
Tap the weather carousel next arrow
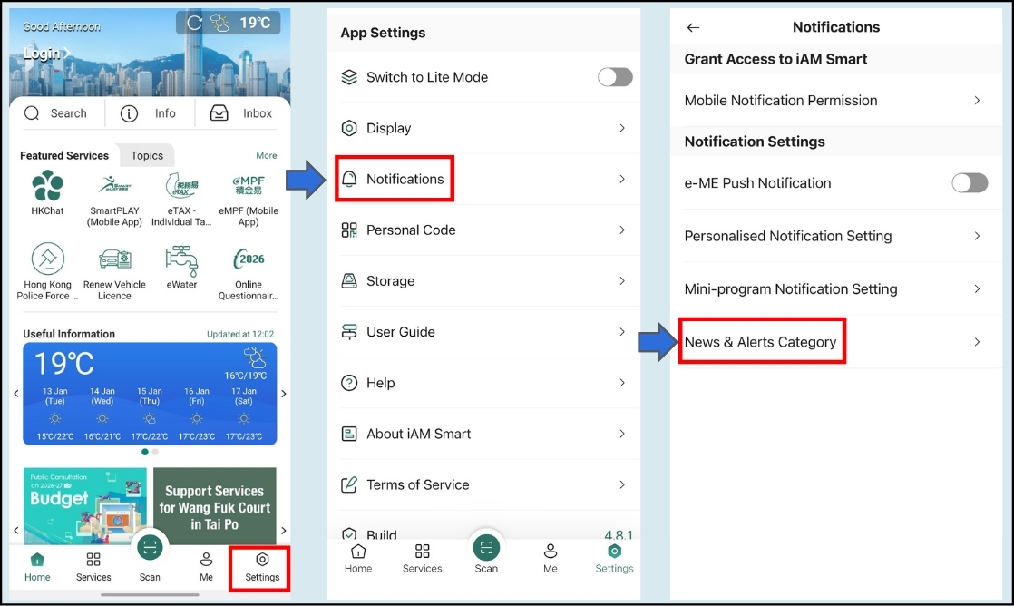[283, 394]
